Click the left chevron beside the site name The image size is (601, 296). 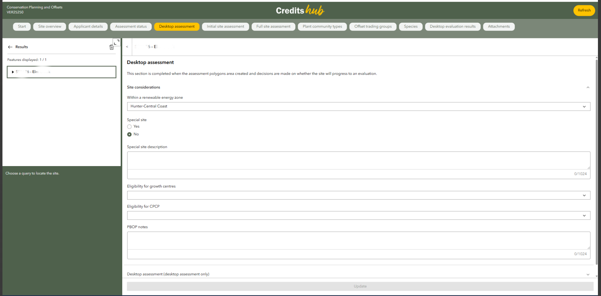pyautogui.click(x=127, y=47)
